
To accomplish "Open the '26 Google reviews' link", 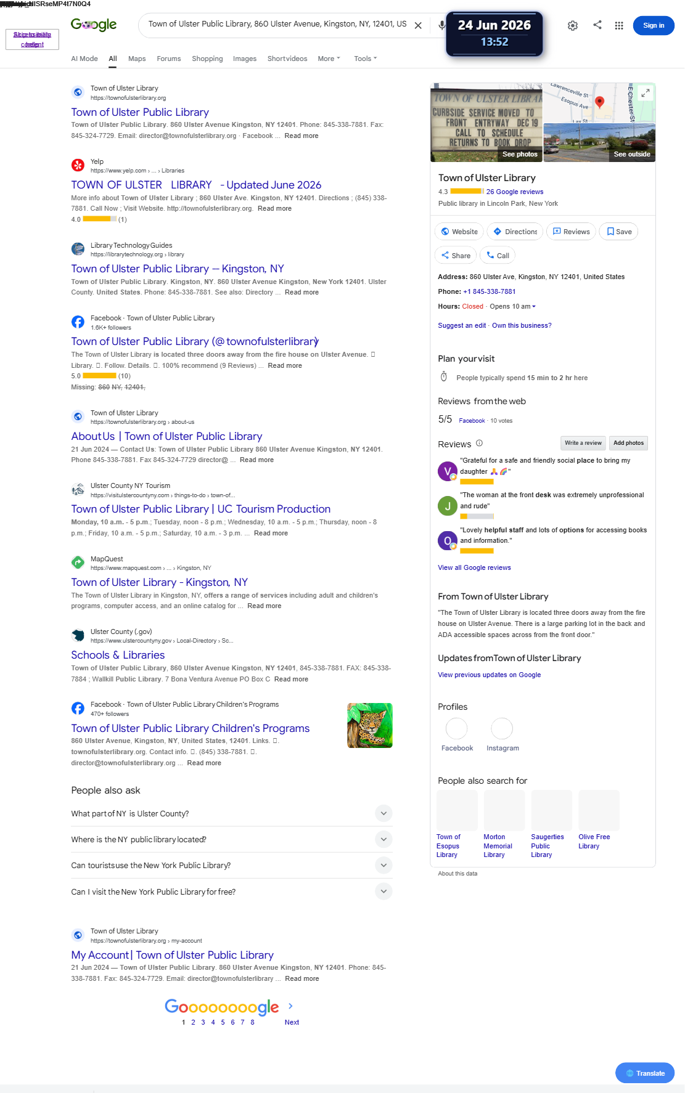I will [x=515, y=192].
